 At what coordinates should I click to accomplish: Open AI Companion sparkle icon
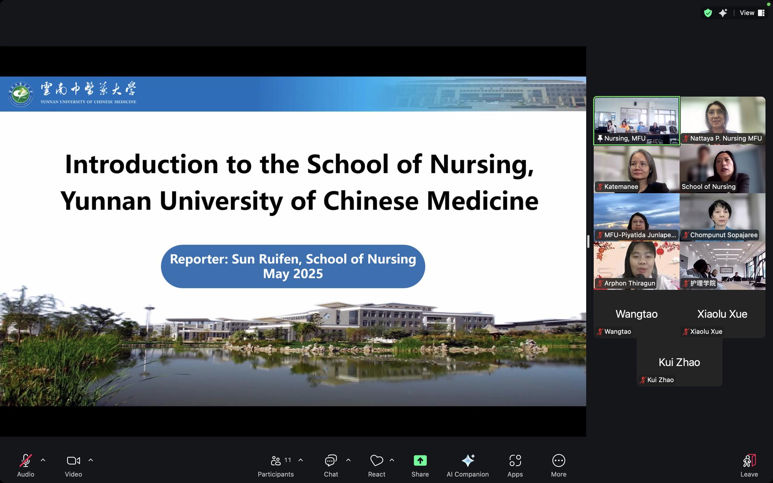(x=468, y=460)
